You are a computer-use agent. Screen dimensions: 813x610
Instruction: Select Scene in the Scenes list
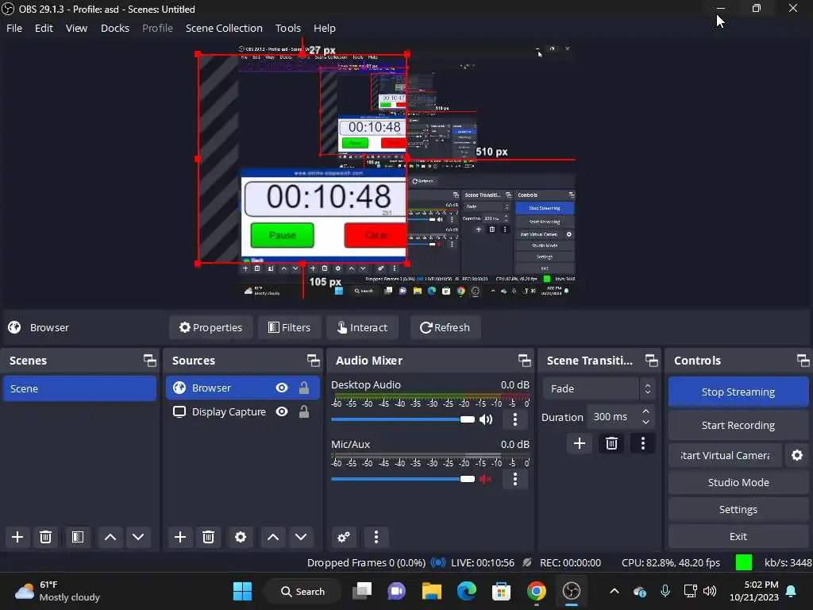80,388
